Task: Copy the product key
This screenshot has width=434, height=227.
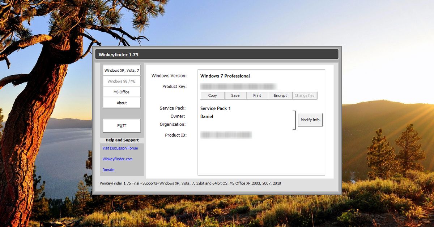Action: (x=213, y=95)
